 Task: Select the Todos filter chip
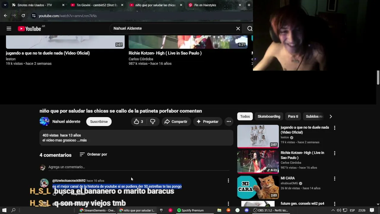pyautogui.click(x=245, y=117)
